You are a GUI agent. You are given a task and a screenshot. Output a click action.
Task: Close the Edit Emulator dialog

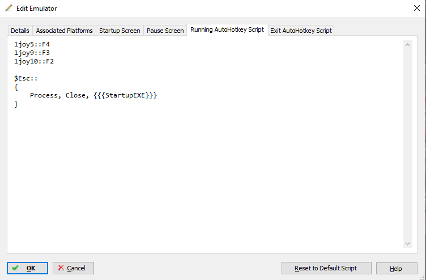417,8
